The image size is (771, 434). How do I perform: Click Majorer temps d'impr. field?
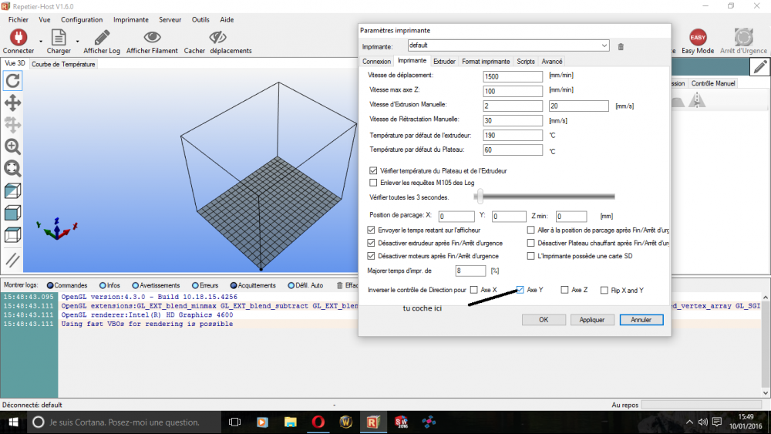[470, 271]
